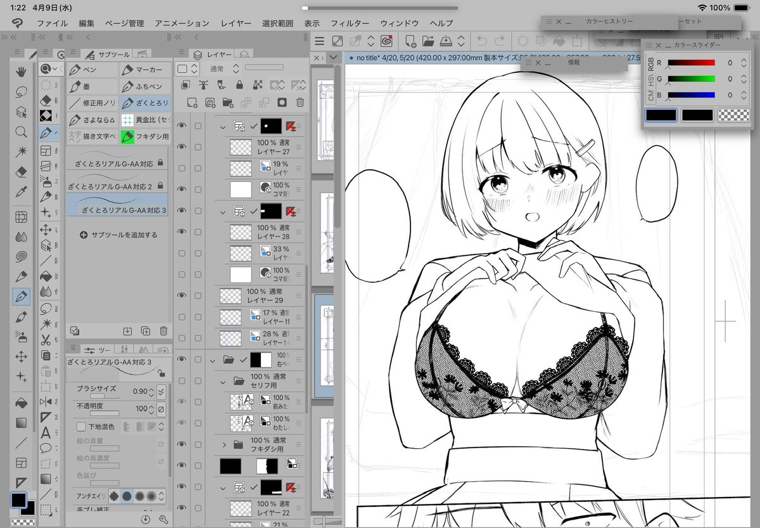Click the red R color slider
Image resolution: width=760 pixels, height=528 pixels.
691,63
